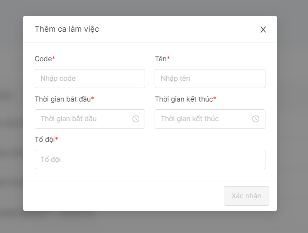This screenshot has height=233, width=308.
Task: Open the Thời gian bắt đầu time picker
Action: tap(85, 119)
